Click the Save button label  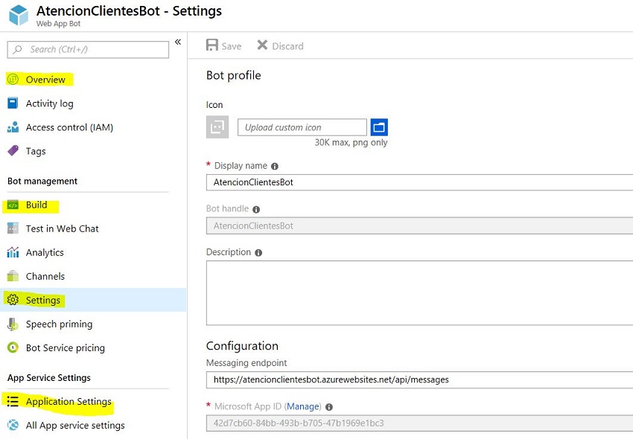[232, 46]
